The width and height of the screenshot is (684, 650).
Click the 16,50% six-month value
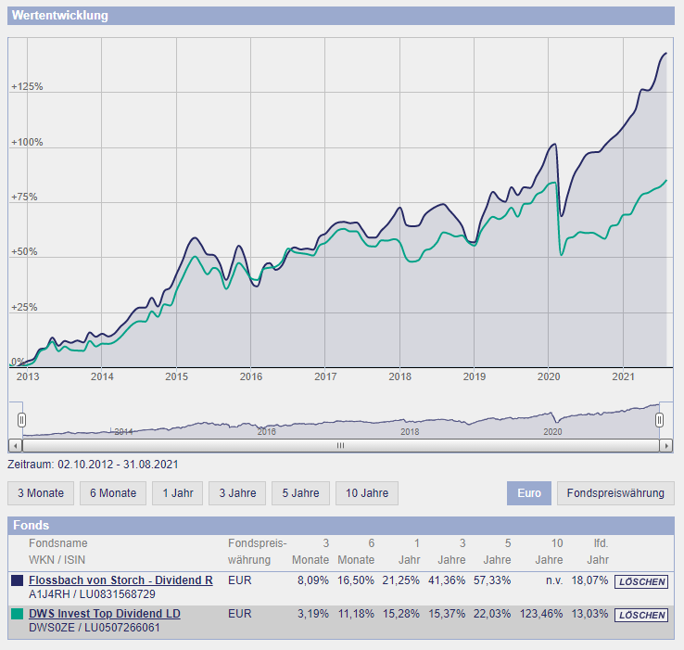click(x=356, y=580)
